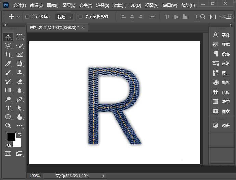The height and width of the screenshot is (180, 236).
Task: Select the Eyedropper tool
Action: coord(8,64)
